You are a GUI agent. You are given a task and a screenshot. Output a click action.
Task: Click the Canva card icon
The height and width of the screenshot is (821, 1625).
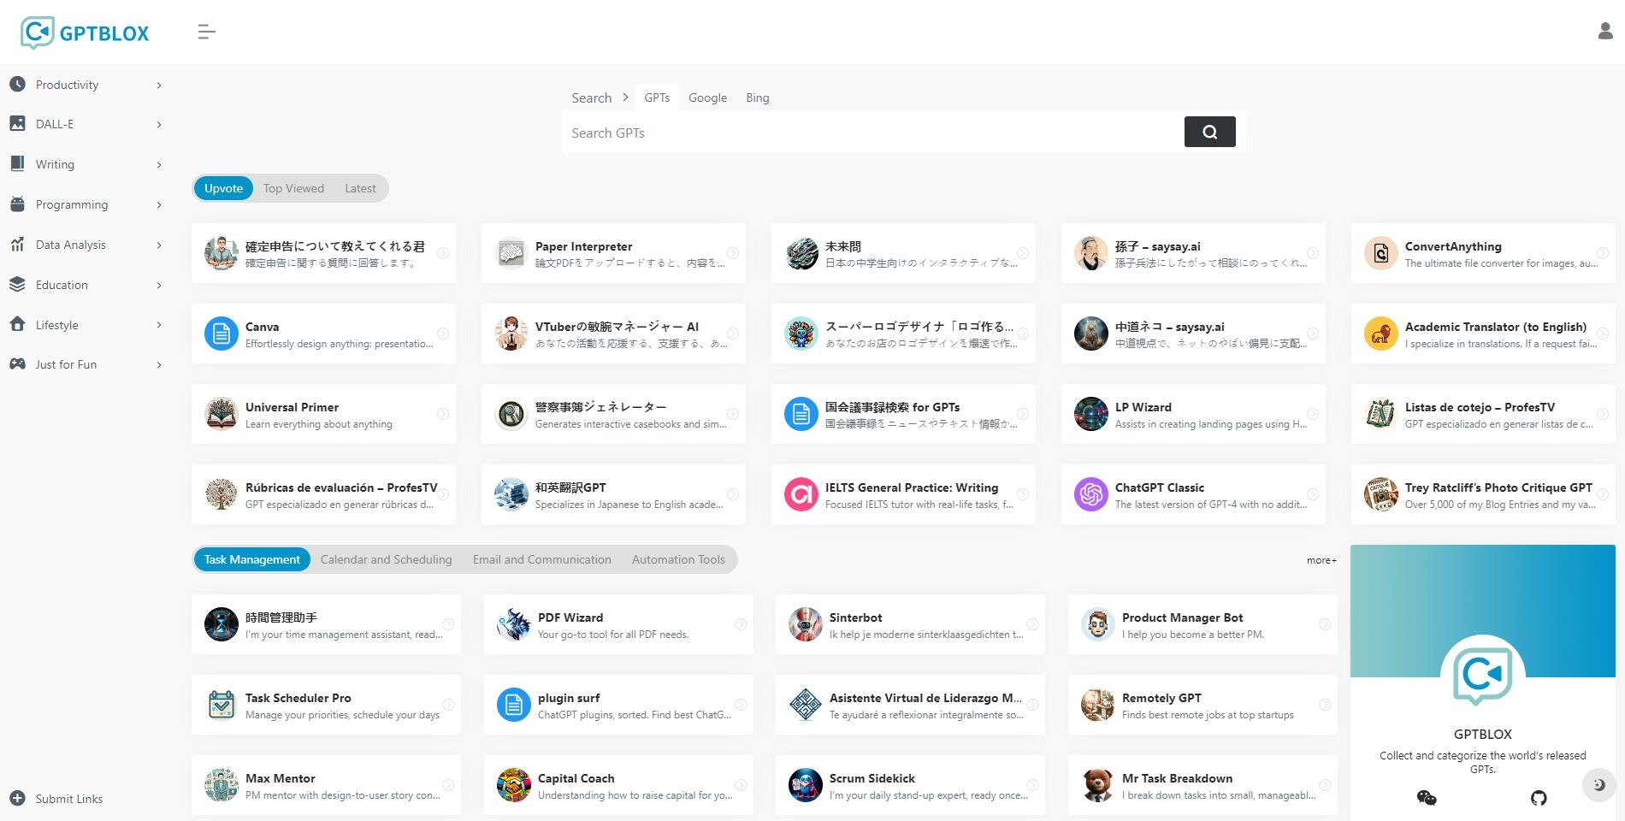pos(221,334)
